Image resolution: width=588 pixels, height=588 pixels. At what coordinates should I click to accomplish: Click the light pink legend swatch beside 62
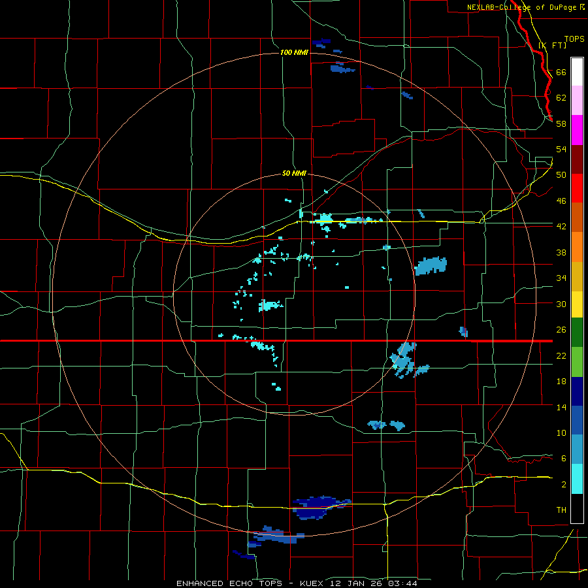[x=577, y=101]
